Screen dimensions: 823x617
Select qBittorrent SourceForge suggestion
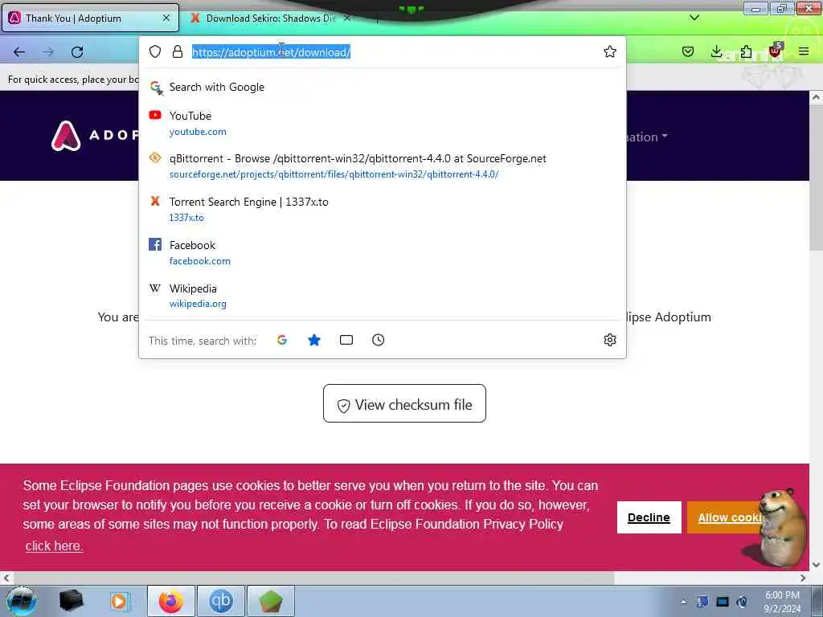(x=382, y=165)
